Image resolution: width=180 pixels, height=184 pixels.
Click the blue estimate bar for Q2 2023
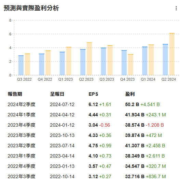83,62
